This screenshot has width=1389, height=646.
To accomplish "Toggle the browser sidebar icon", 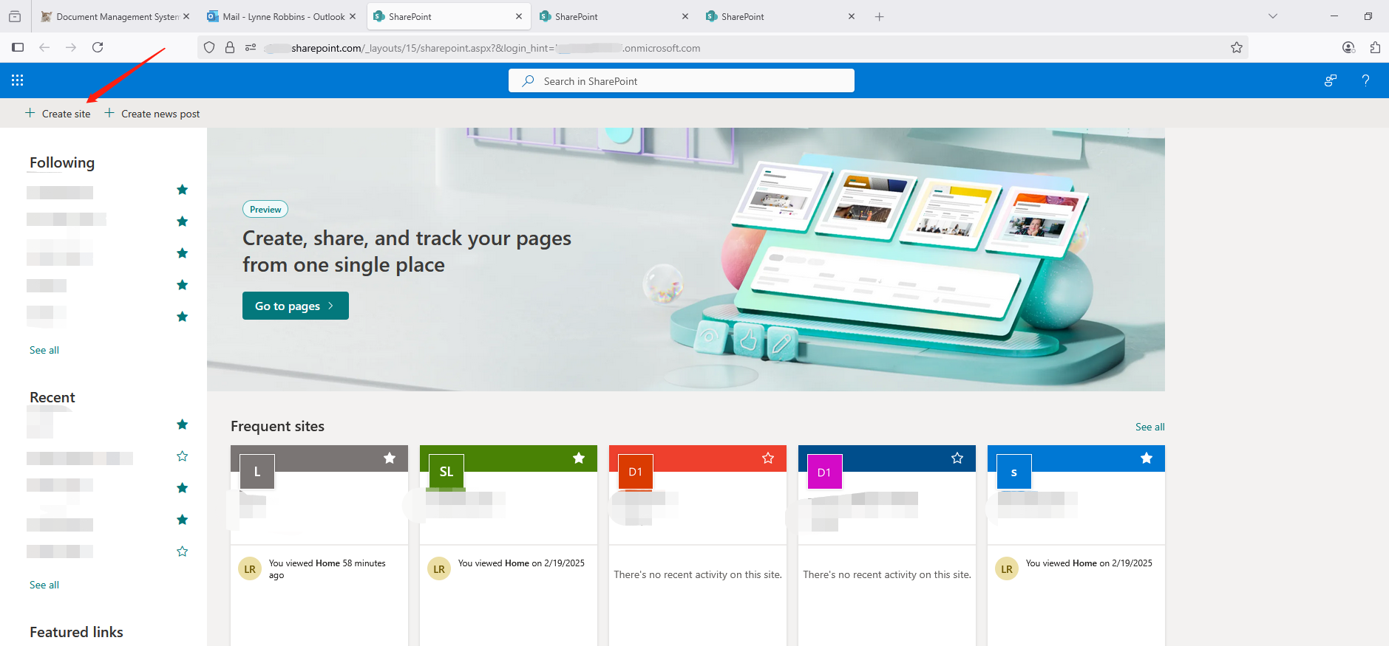I will pos(18,47).
